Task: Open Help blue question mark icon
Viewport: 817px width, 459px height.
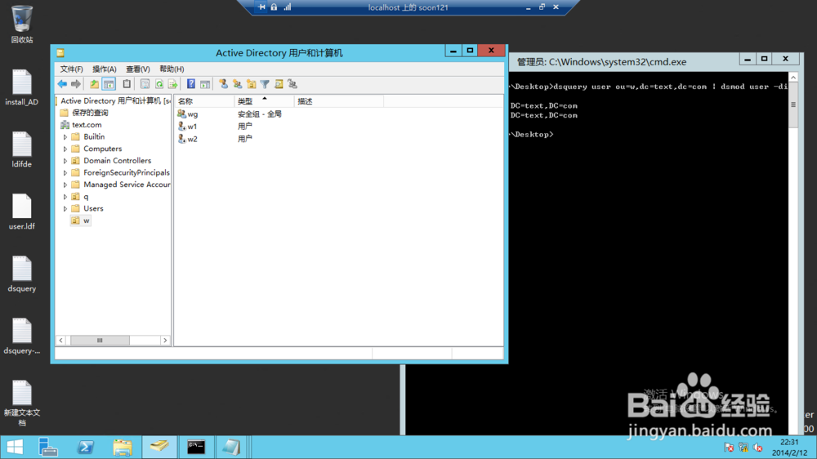Action: (190, 84)
